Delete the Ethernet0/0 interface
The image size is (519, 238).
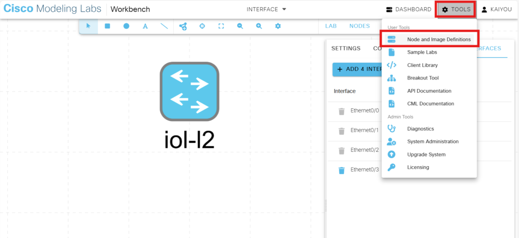[x=342, y=111]
